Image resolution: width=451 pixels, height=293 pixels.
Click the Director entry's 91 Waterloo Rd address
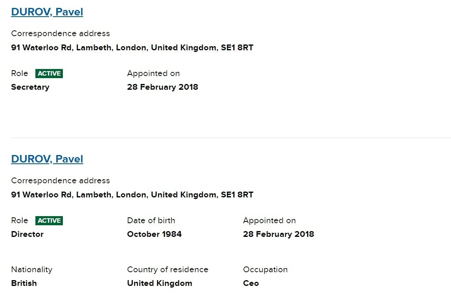pos(132,195)
